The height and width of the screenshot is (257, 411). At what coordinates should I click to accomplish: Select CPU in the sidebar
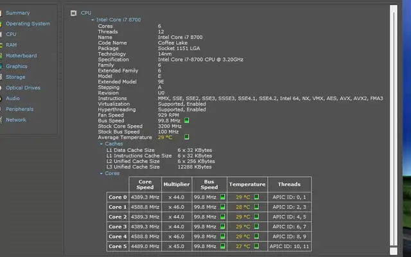(11, 34)
